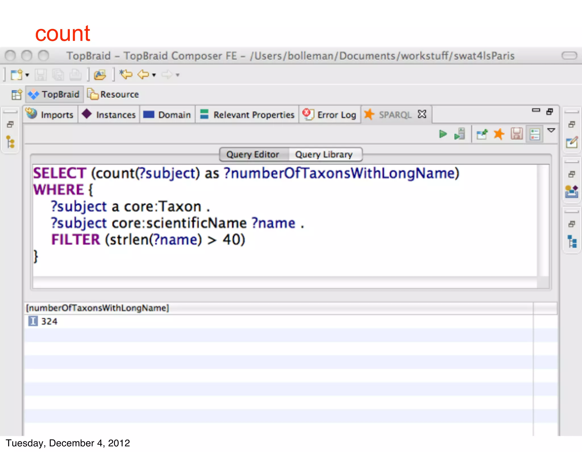
Task: Run the SPARQL query with green play icon
Action: 443,134
